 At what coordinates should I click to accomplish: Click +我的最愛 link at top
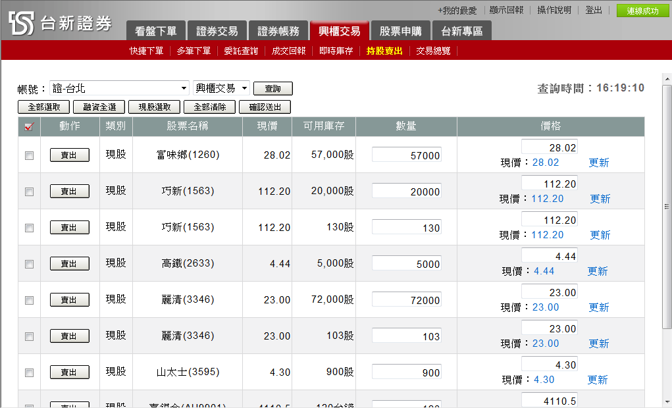click(x=457, y=11)
